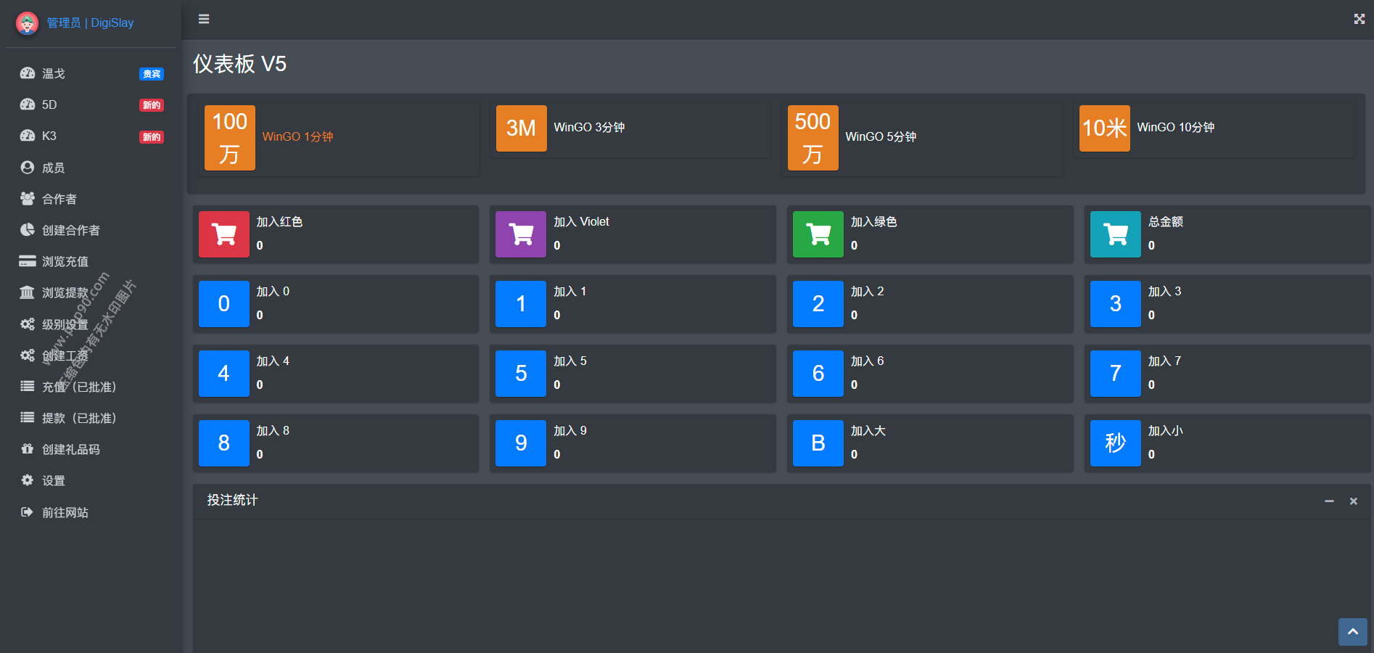Click the blue B tile
Viewport: 1374px width, 653px height.
(818, 443)
